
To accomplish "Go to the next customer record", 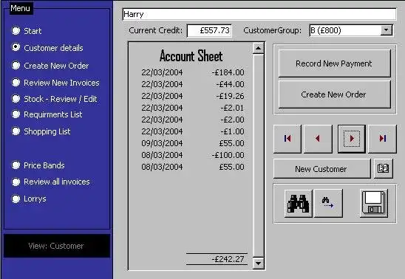I will click(x=352, y=139).
